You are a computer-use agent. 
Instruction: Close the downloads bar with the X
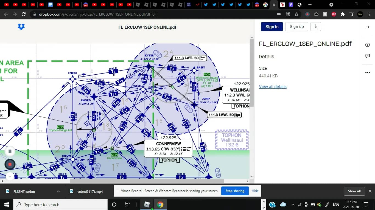click(x=370, y=191)
